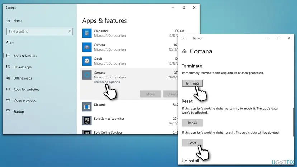Close the Cortana settings window
Screen dimensions: 297x167
tap(289, 38)
